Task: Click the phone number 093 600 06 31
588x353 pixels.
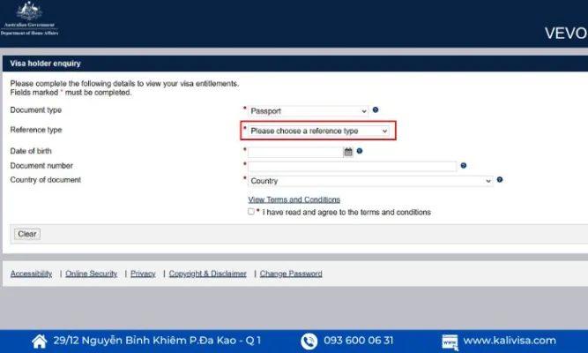Action: click(x=359, y=341)
